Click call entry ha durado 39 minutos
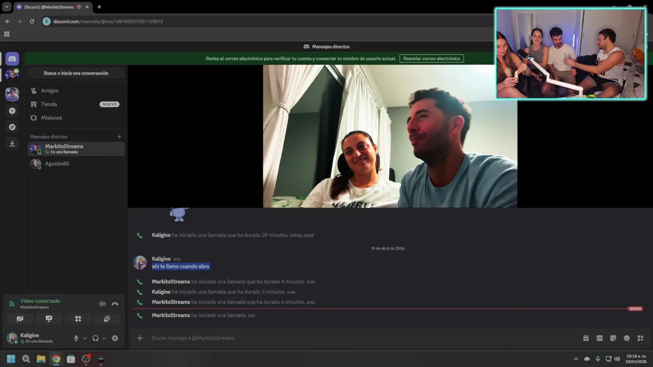Viewport: 653px width, 367px height. click(233, 235)
